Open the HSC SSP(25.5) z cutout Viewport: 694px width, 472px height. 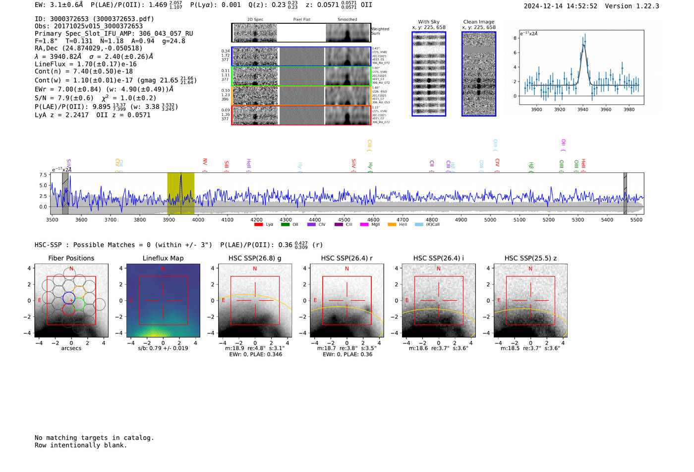click(530, 301)
